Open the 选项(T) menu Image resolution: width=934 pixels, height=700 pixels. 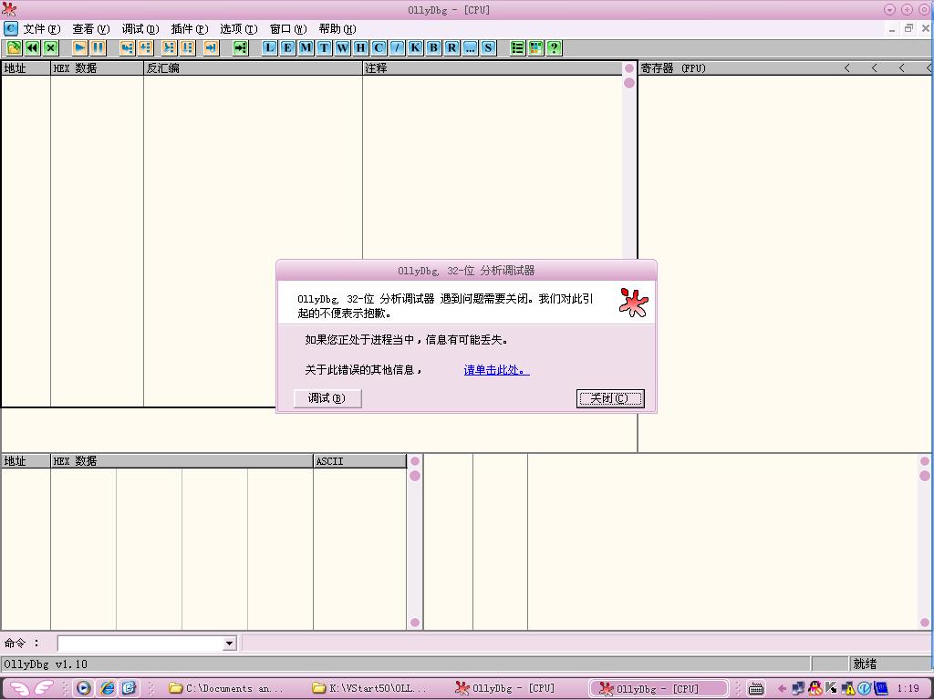tap(239, 28)
